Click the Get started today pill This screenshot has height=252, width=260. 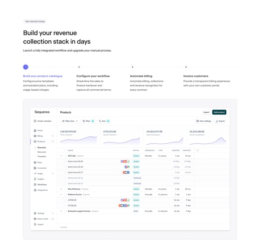(x=35, y=22)
